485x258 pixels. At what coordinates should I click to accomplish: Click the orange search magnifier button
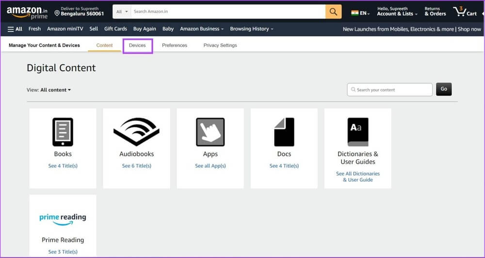pos(333,12)
